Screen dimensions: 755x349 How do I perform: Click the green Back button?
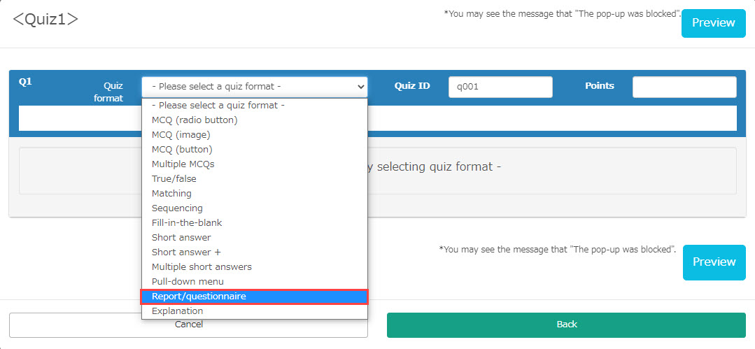point(566,325)
